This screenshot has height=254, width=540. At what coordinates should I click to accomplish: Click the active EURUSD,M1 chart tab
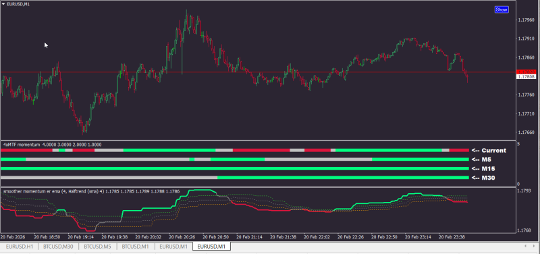pos(212,246)
